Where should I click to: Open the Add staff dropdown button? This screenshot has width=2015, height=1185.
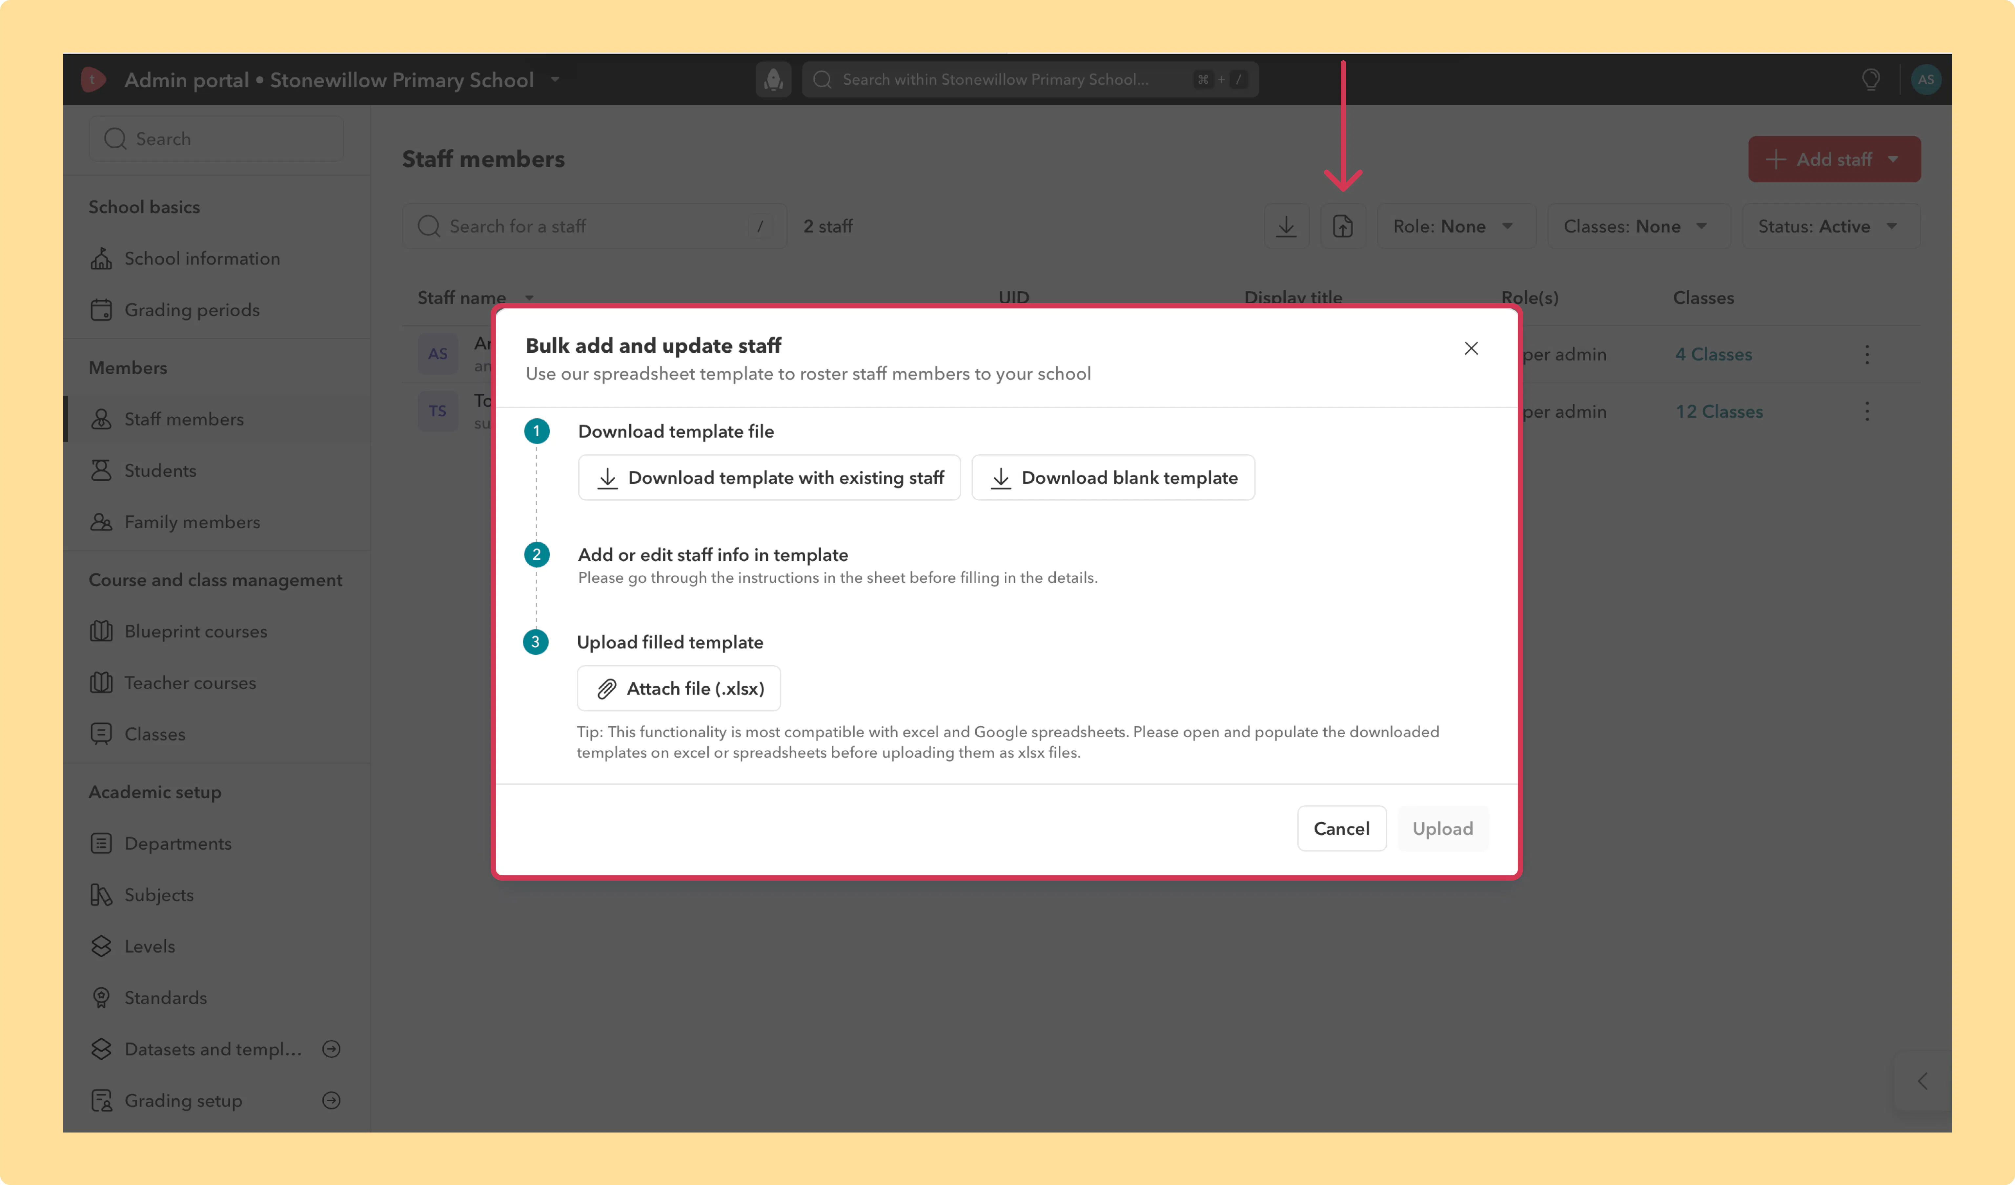coord(1834,159)
